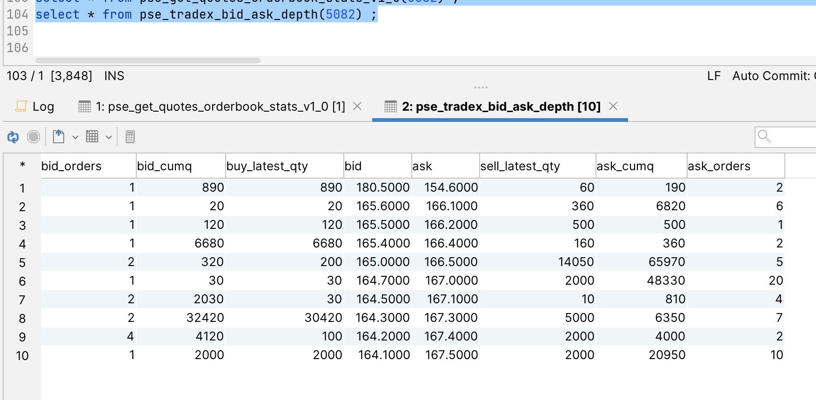The height and width of the screenshot is (400, 816).
Task: Click the magnifier search icon
Action: (764, 136)
